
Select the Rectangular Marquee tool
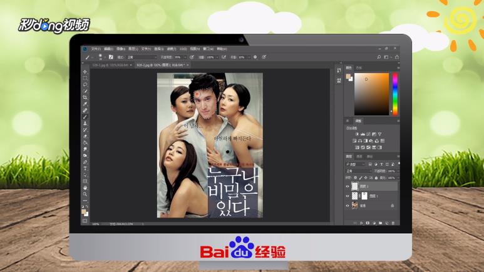pyautogui.click(x=85, y=78)
